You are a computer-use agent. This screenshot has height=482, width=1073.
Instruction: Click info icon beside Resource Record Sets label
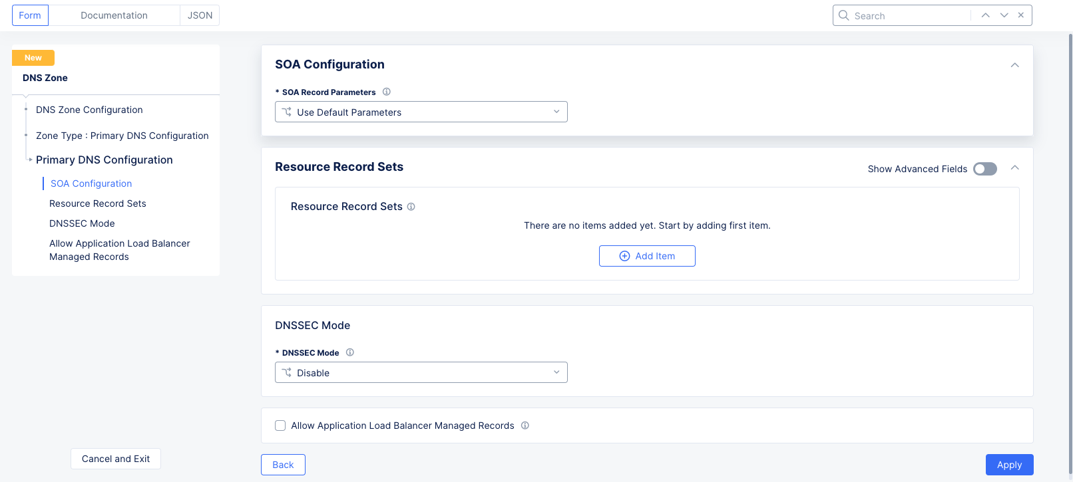411,207
